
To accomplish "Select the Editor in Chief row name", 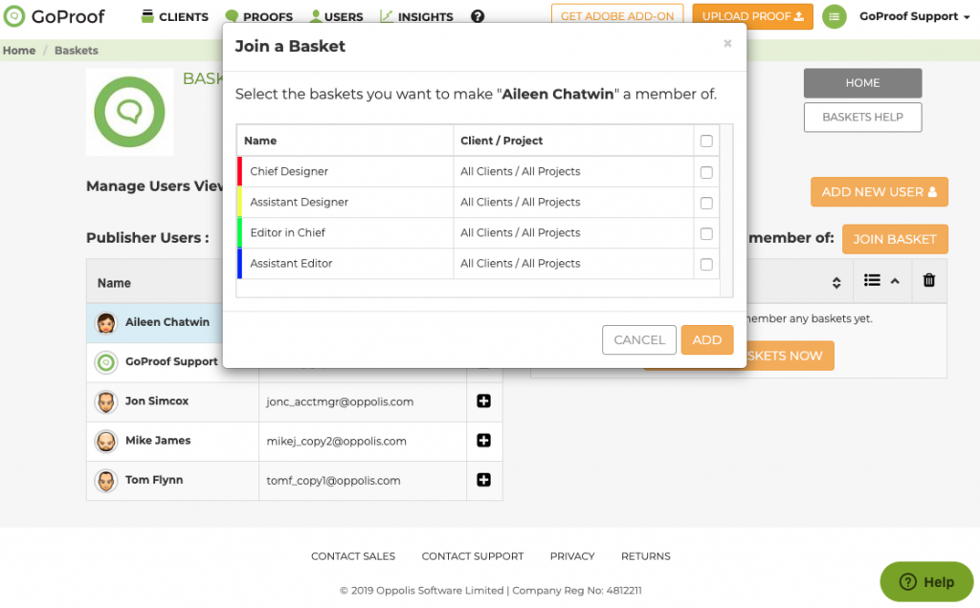I will (x=287, y=233).
